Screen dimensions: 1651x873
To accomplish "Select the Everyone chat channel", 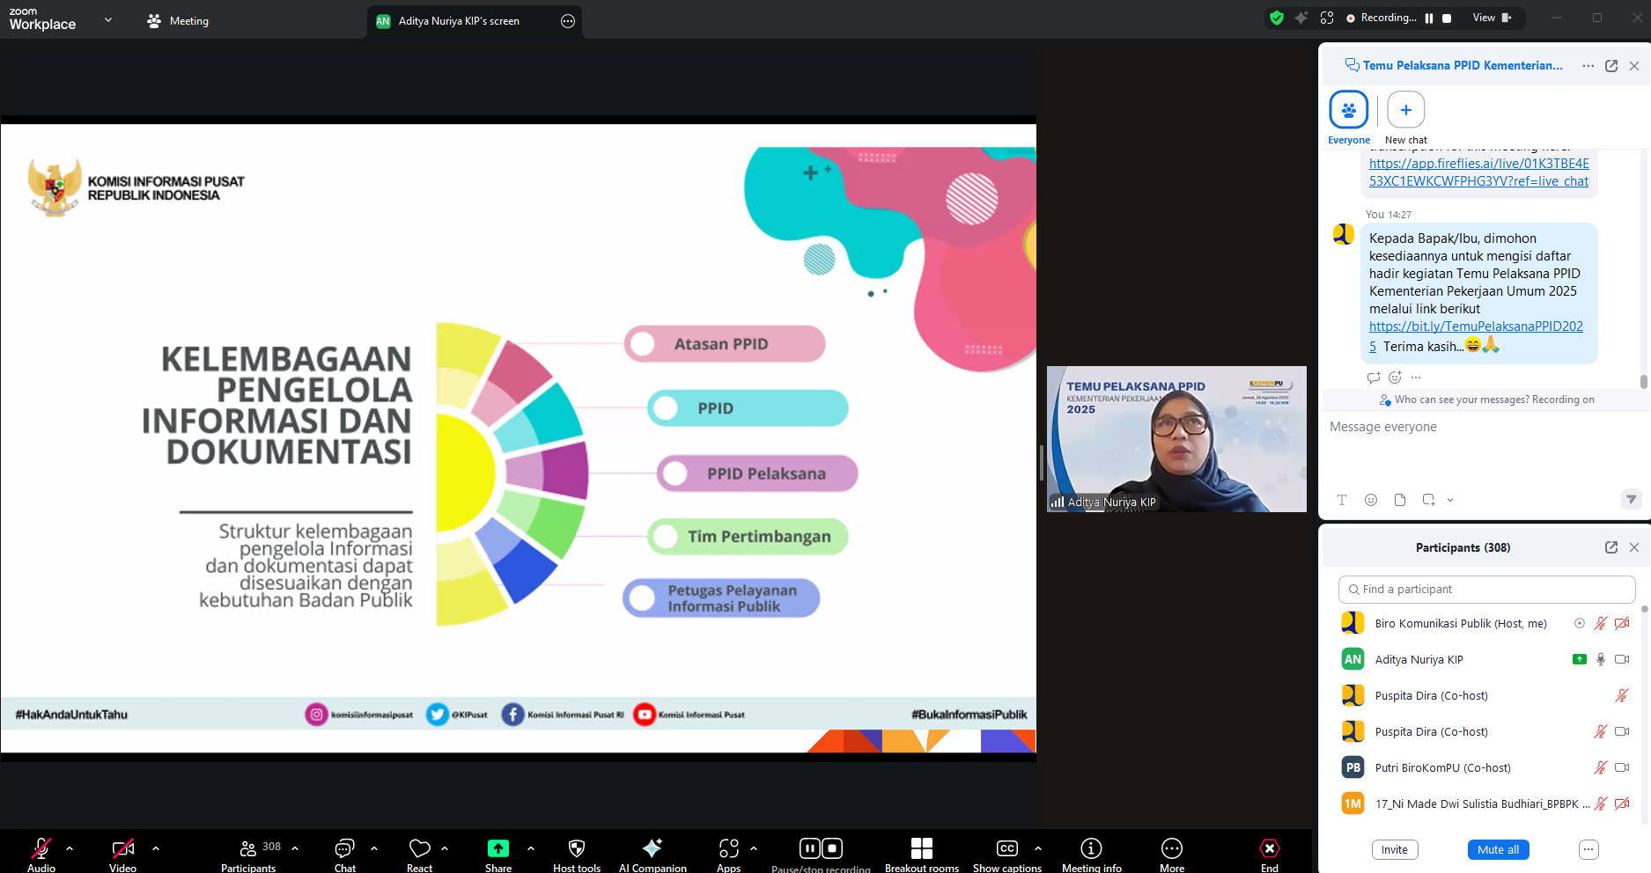I will pyautogui.click(x=1349, y=118).
